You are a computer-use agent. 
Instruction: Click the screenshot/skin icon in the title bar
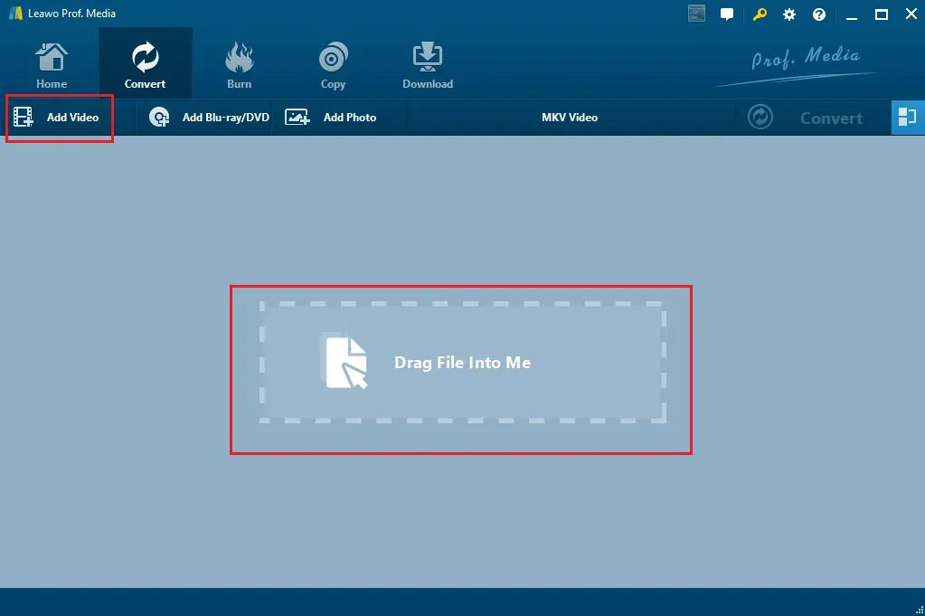pos(697,14)
